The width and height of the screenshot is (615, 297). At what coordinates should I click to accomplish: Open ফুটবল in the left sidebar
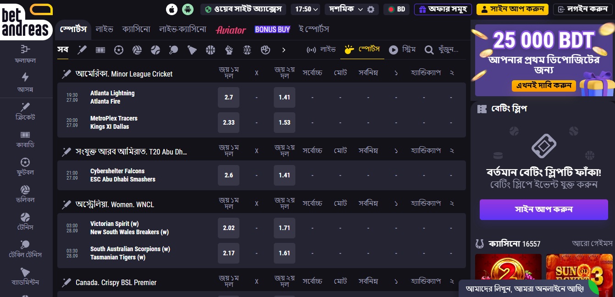tap(26, 166)
